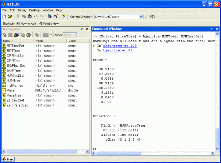Sort Workspace by Class column
The image size is (221, 163).
click(78, 41)
